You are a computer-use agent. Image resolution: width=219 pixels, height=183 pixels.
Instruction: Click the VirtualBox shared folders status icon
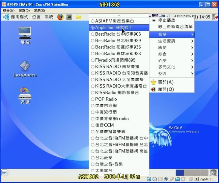pos(177,179)
